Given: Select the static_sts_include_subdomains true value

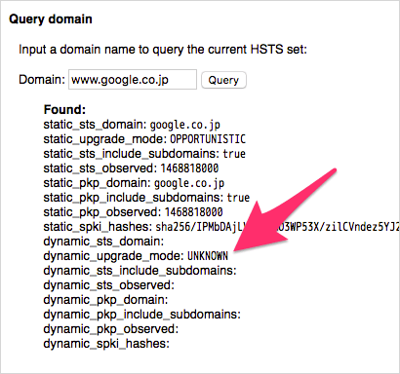Looking at the screenshot, I should (234, 154).
